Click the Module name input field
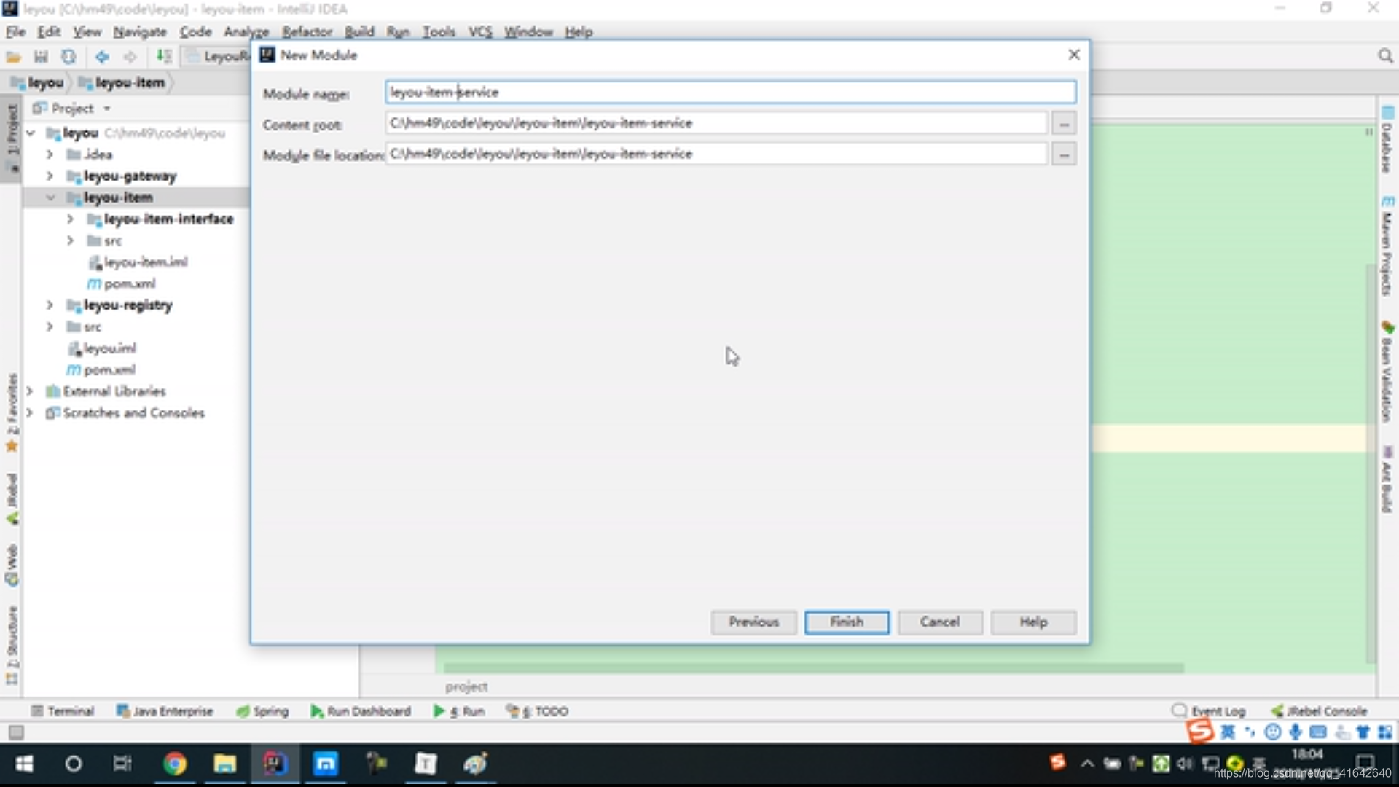This screenshot has width=1399, height=787. tap(730, 92)
